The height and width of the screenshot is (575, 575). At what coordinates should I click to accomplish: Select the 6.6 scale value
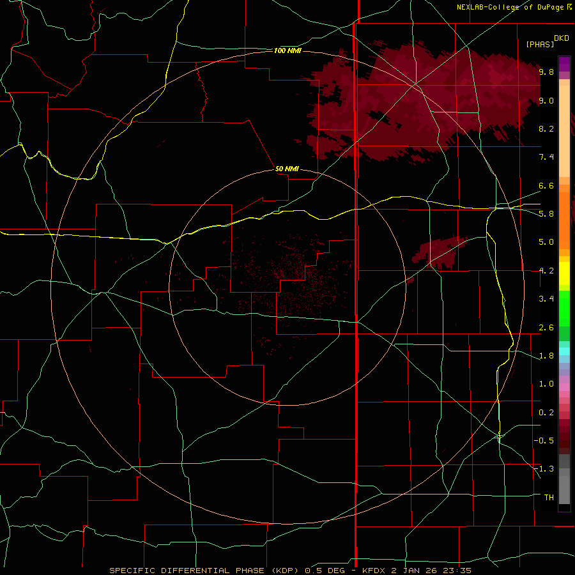(x=546, y=185)
